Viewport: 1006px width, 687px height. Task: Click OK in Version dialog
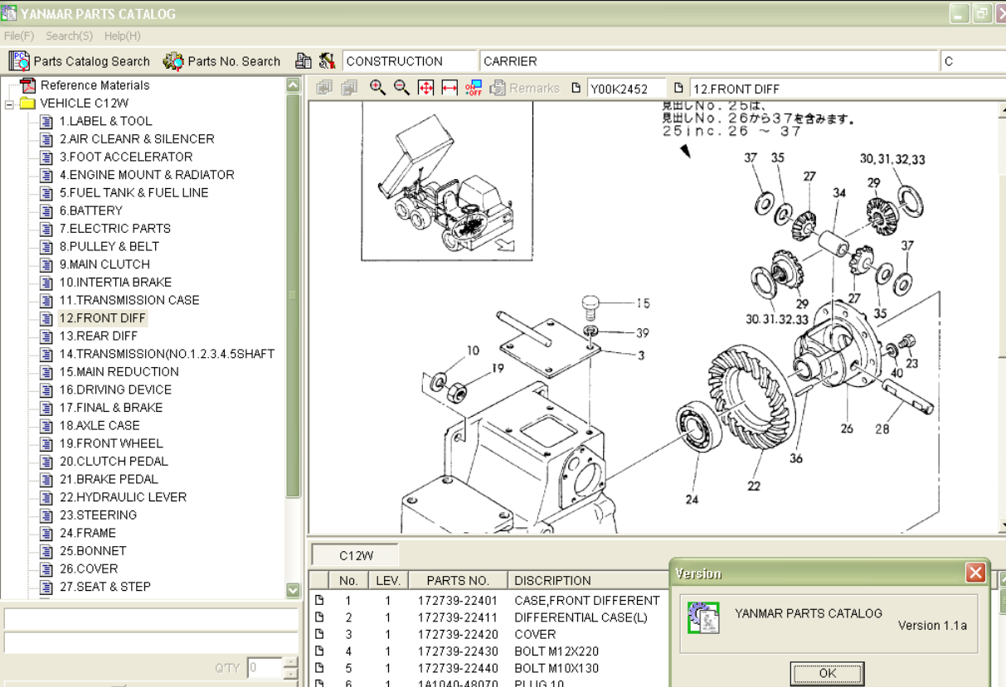click(827, 673)
